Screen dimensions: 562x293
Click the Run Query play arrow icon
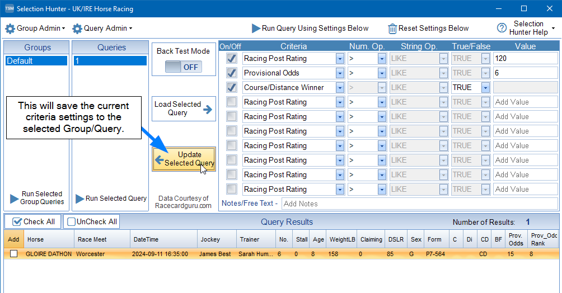point(256,29)
